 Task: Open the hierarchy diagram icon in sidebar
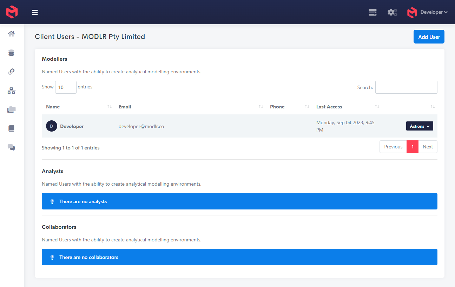[11, 91]
